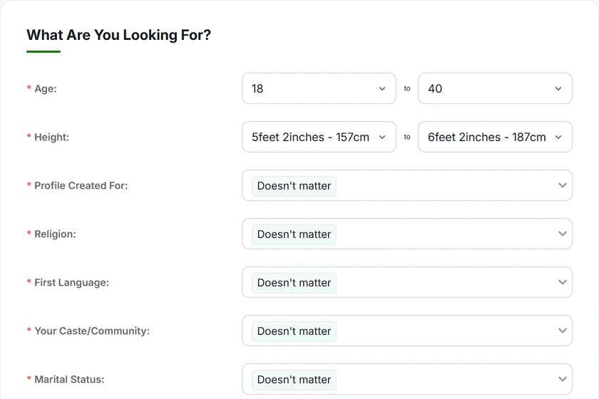599x399 pixels.
Task: Expand the Your Caste/Community select box
Action: pos(407,331)
